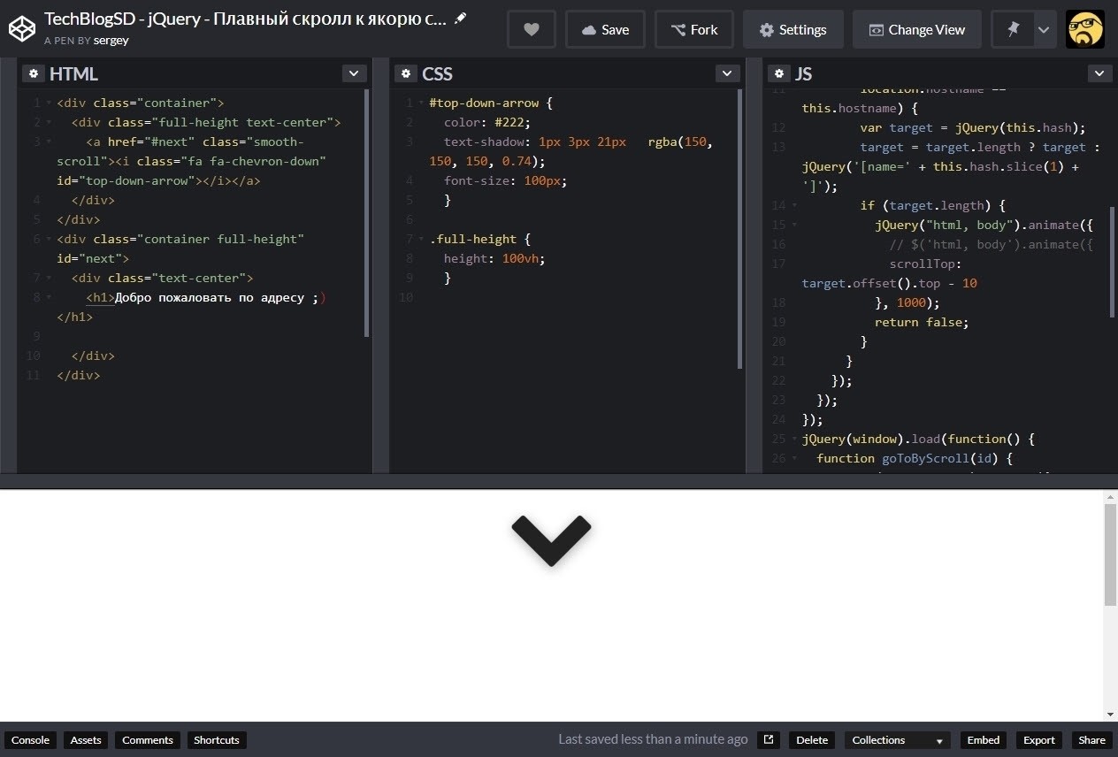Click the preview pane scrollbar thumb
1118x757 pixels.
coord(1110,555)
